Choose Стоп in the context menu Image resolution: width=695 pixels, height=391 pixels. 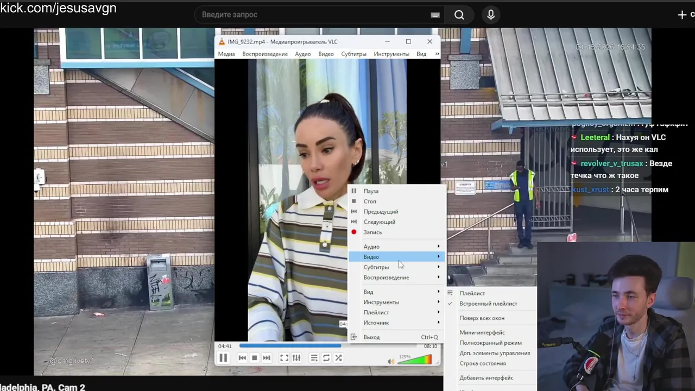396,201
